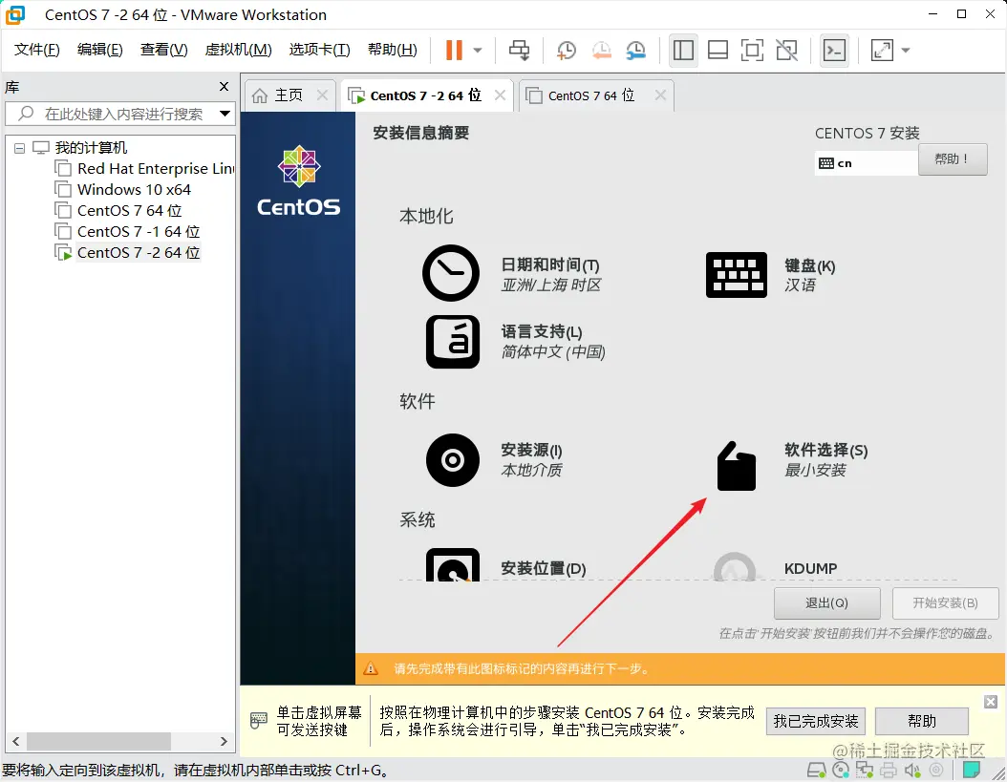Open Installation Source disc icon
This screenshot has width=1007, height=782.
tap(453, 459)
